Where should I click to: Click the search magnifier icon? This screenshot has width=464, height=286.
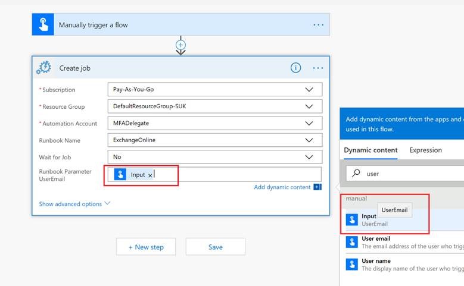coord(356,174)
